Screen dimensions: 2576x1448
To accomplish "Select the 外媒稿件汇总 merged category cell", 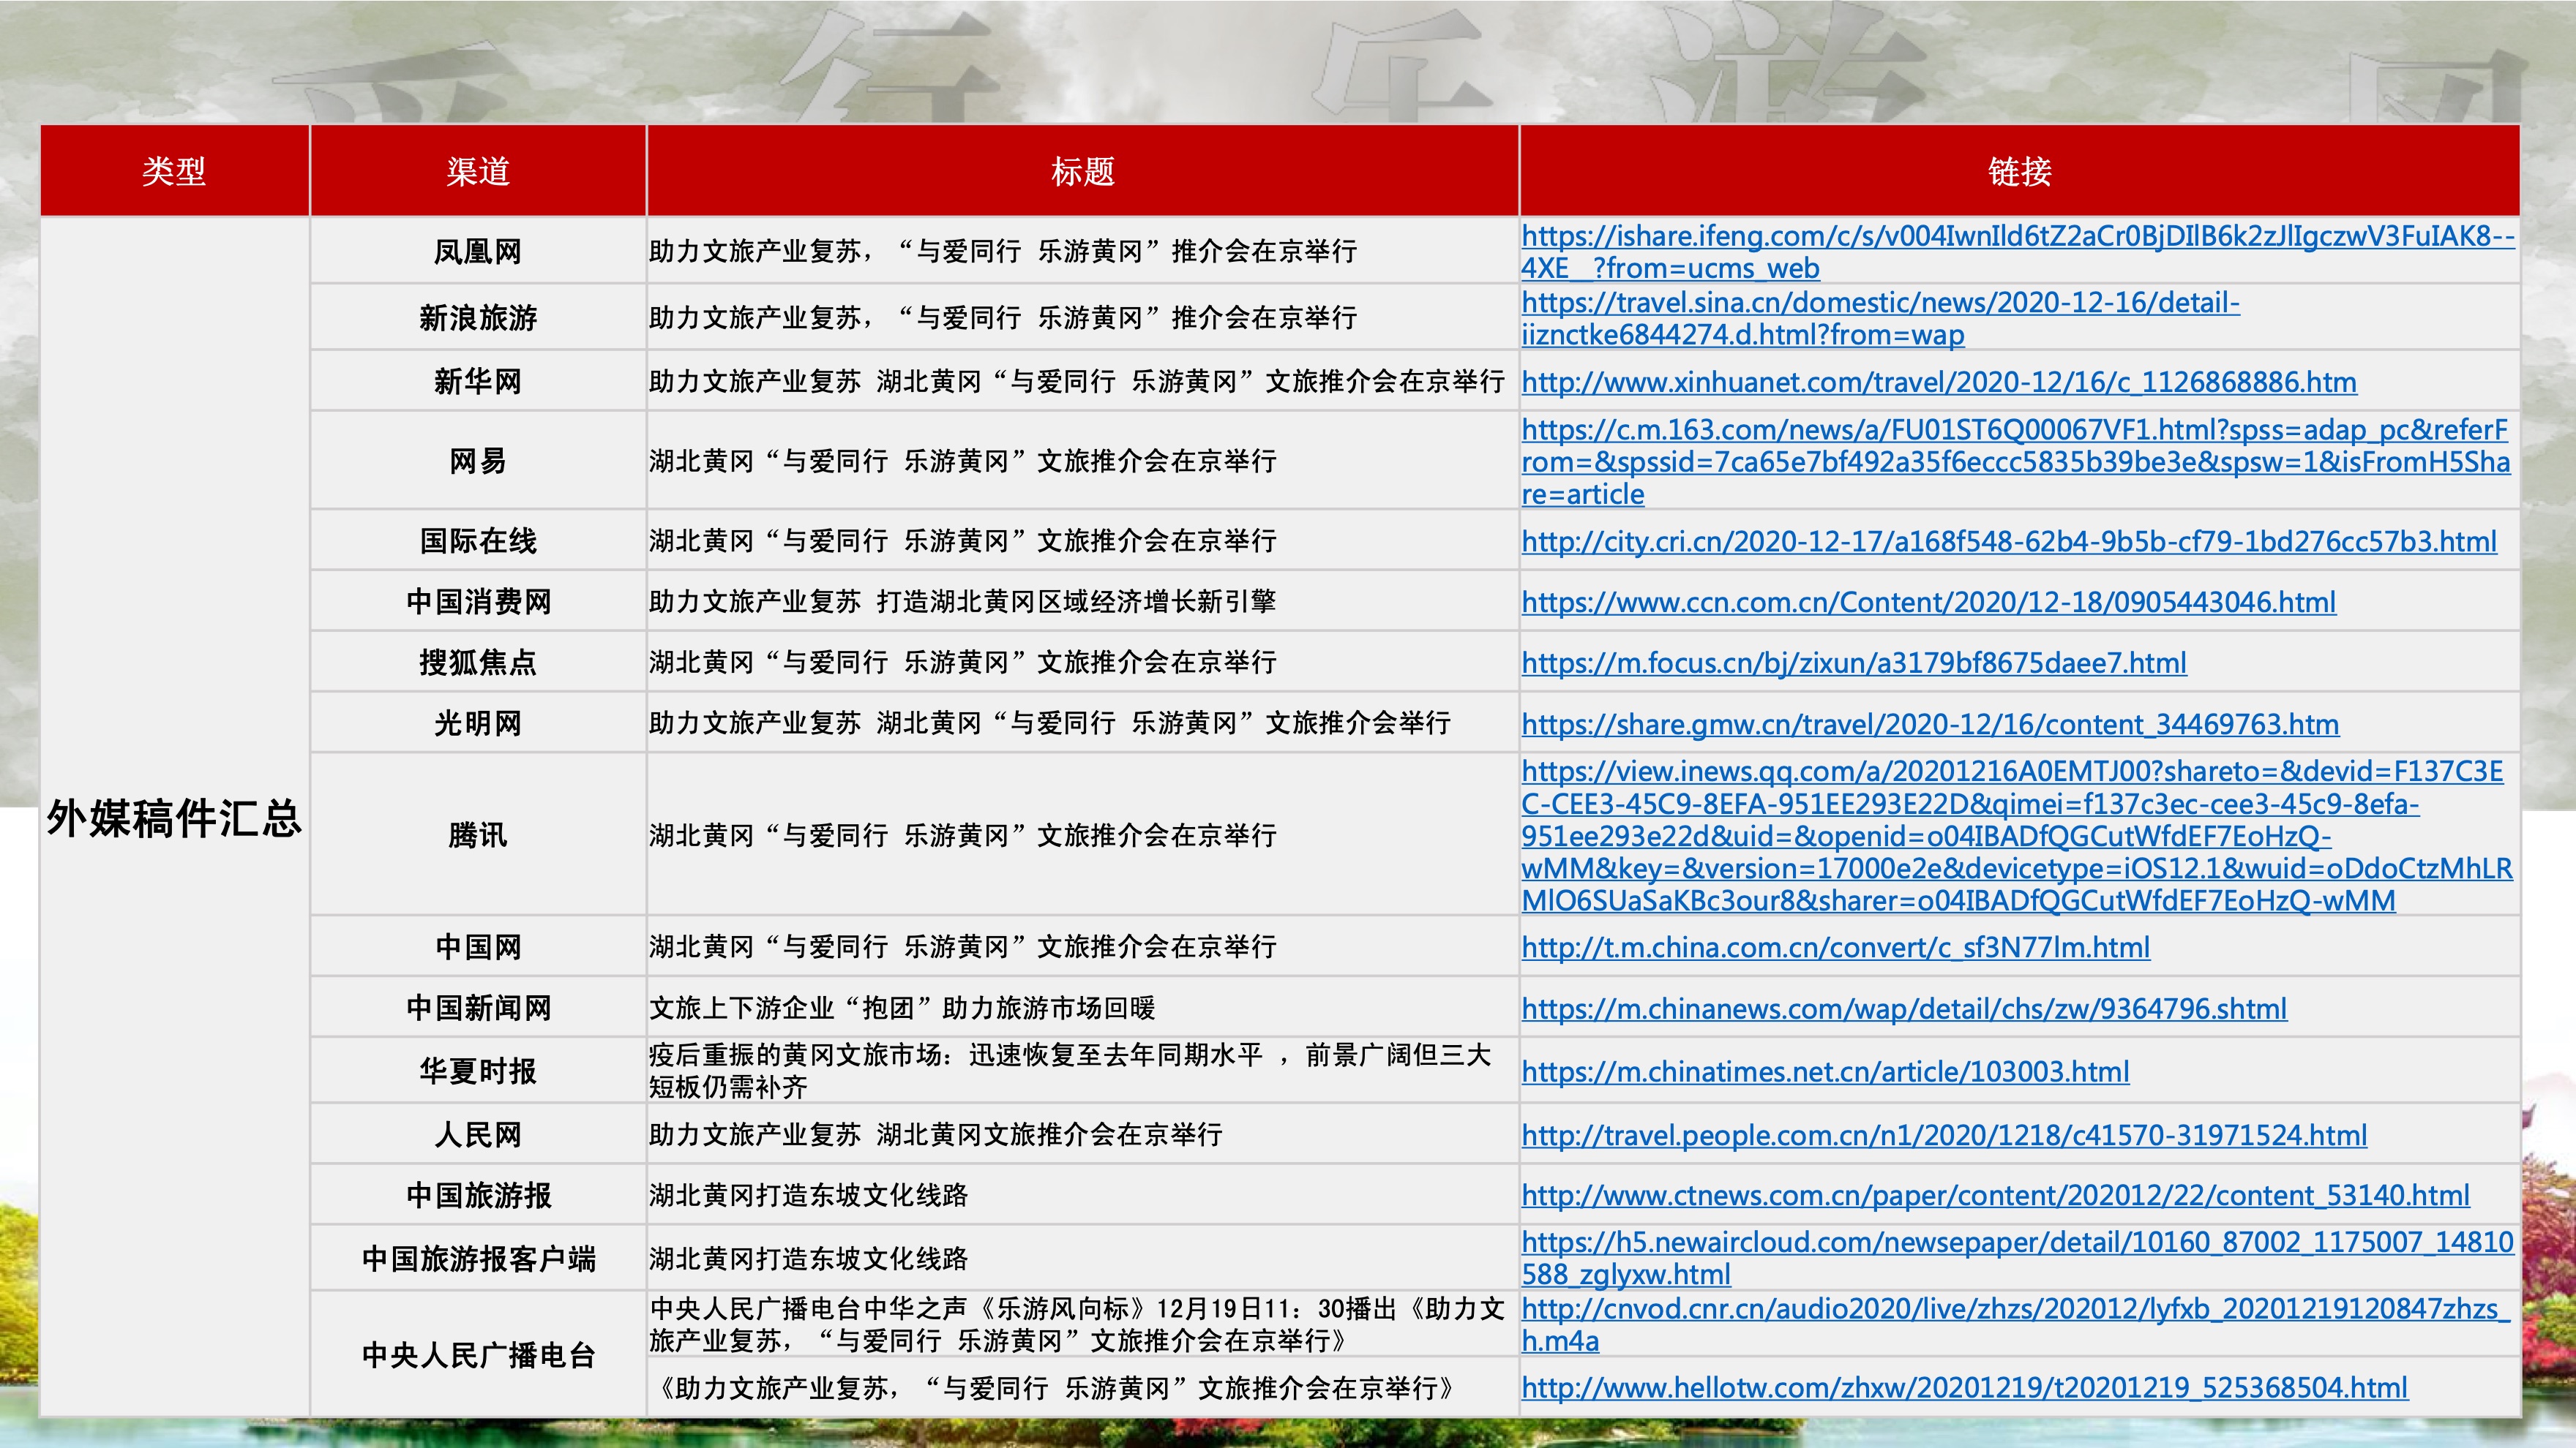I will [x=174, y=818].
